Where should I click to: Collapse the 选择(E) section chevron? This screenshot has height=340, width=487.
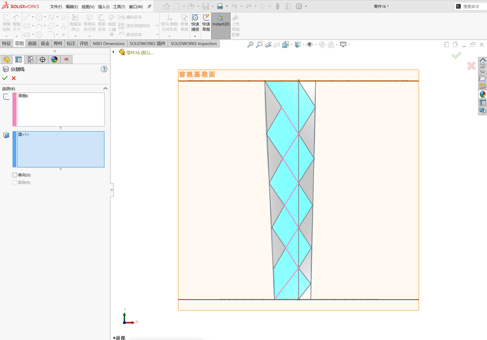pyautogui.click(x=105, y=88)
